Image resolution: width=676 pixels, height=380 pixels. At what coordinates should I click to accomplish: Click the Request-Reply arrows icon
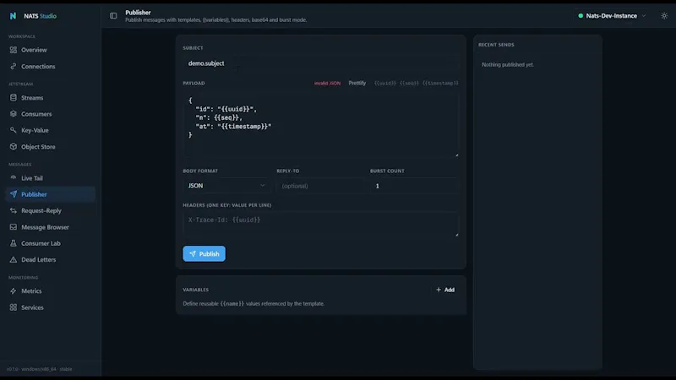[x=14, y=210]
